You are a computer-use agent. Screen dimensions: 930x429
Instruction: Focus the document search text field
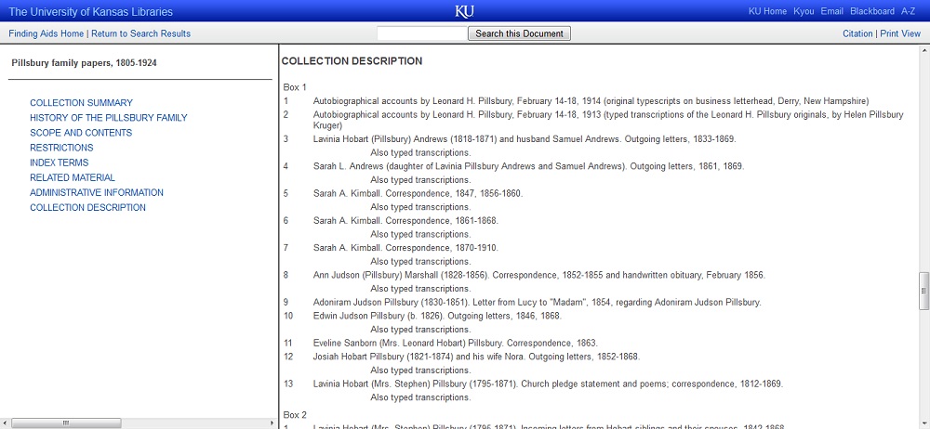point(422,33)
